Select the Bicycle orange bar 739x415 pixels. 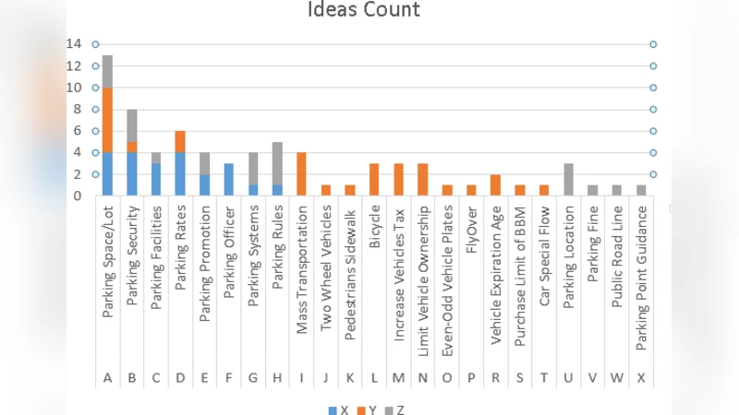pos(374,179)
